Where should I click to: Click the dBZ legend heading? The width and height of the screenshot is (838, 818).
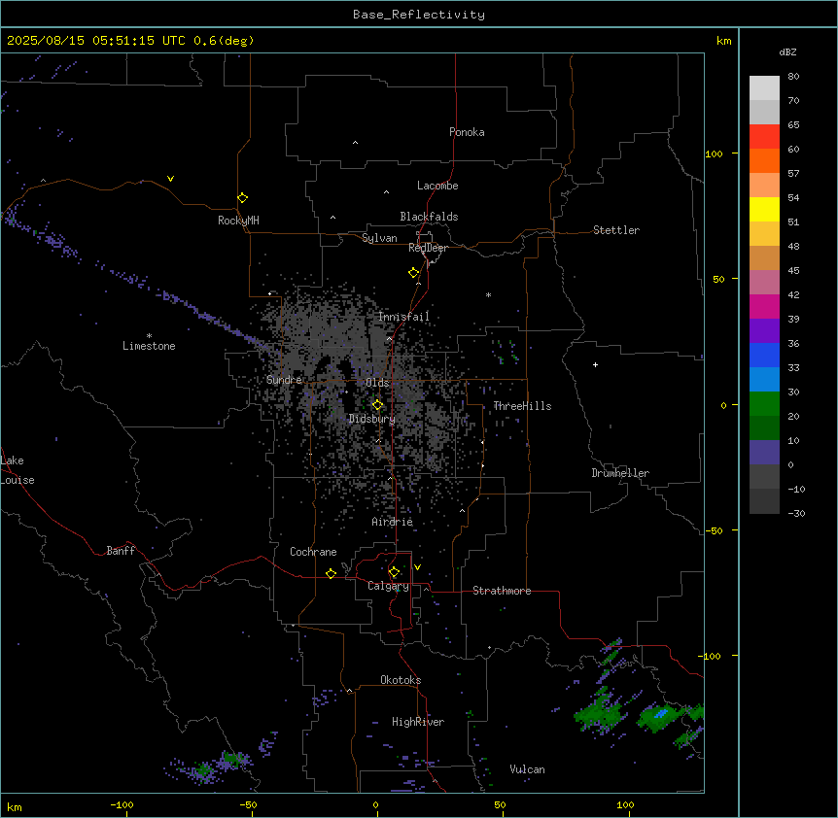coord(787,52)
